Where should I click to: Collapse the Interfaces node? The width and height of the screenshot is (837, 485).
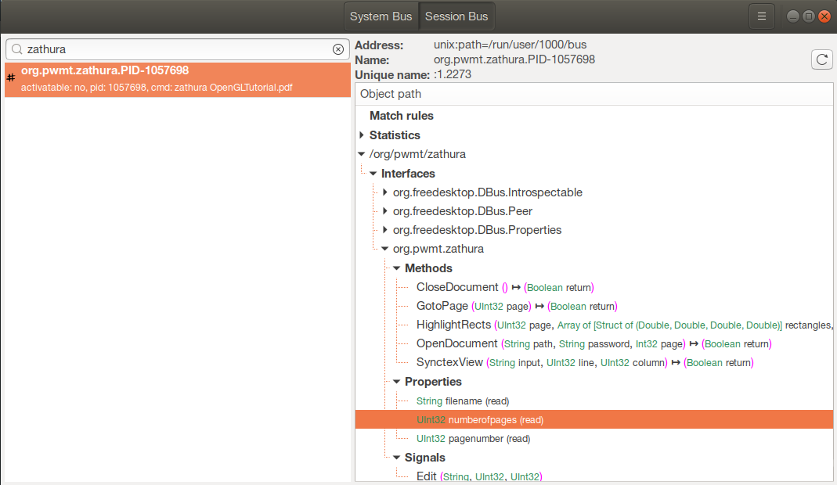coord(373,174)
